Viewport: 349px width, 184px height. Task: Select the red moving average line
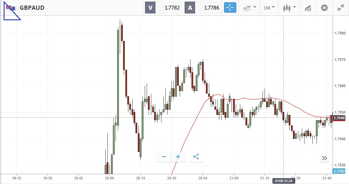coord(190,131)
